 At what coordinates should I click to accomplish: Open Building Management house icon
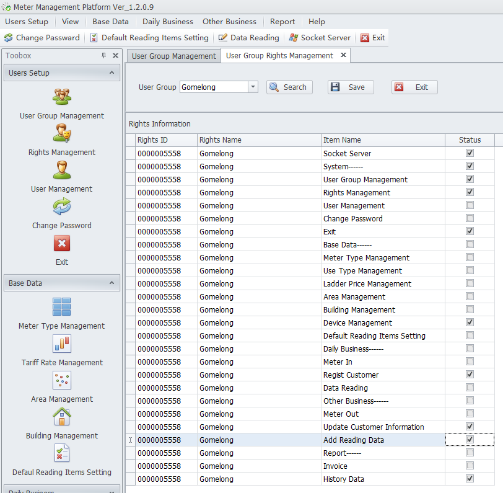(62, 417)
